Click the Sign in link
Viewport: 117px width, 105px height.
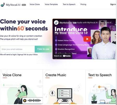[113, 4]
